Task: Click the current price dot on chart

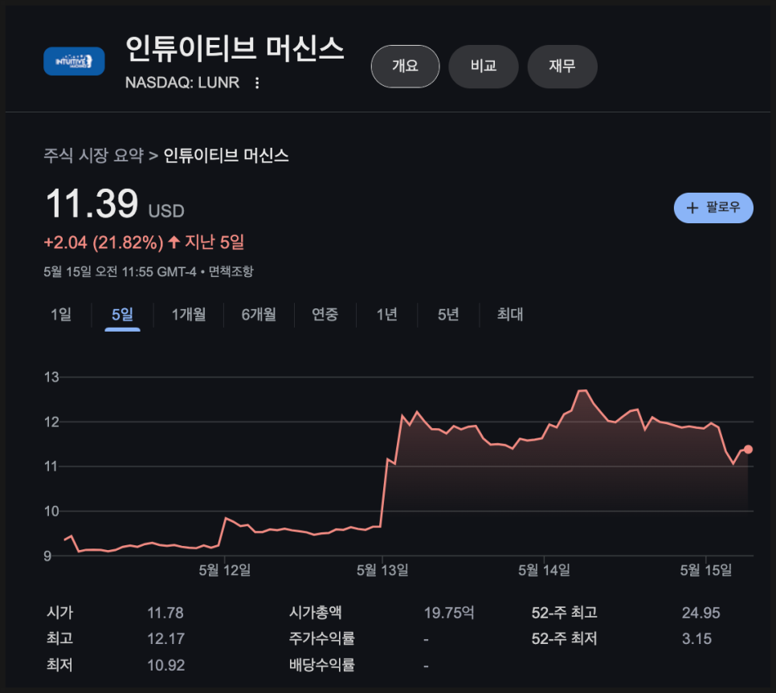Action: 748,449
